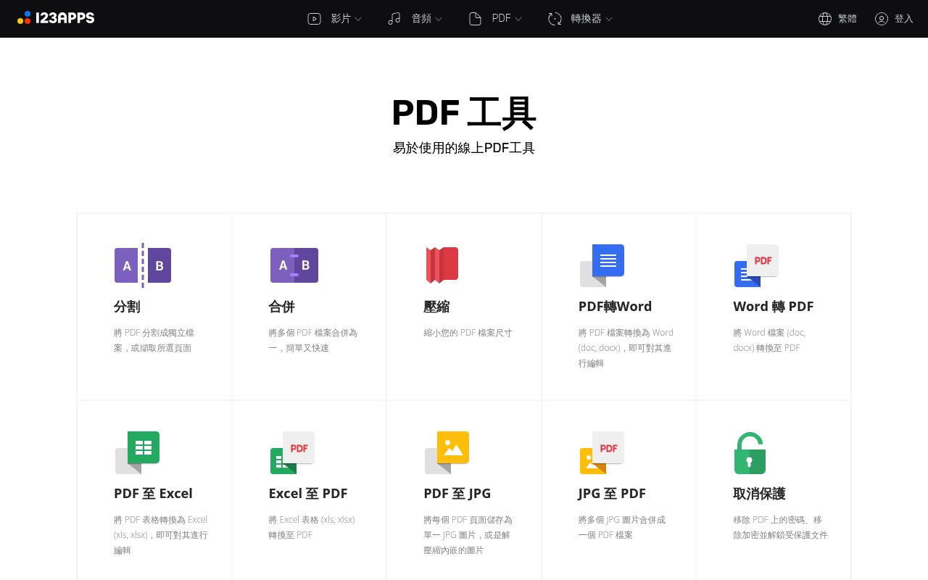Click the 壓縮 tool title
928x580 pixels.
coord(437,307)
